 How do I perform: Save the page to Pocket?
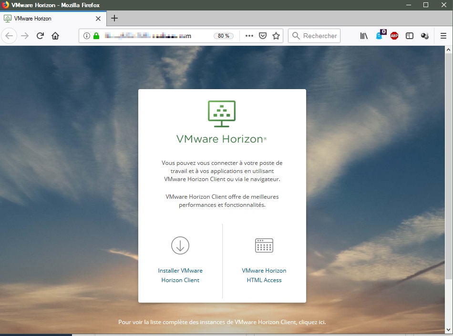263,36
